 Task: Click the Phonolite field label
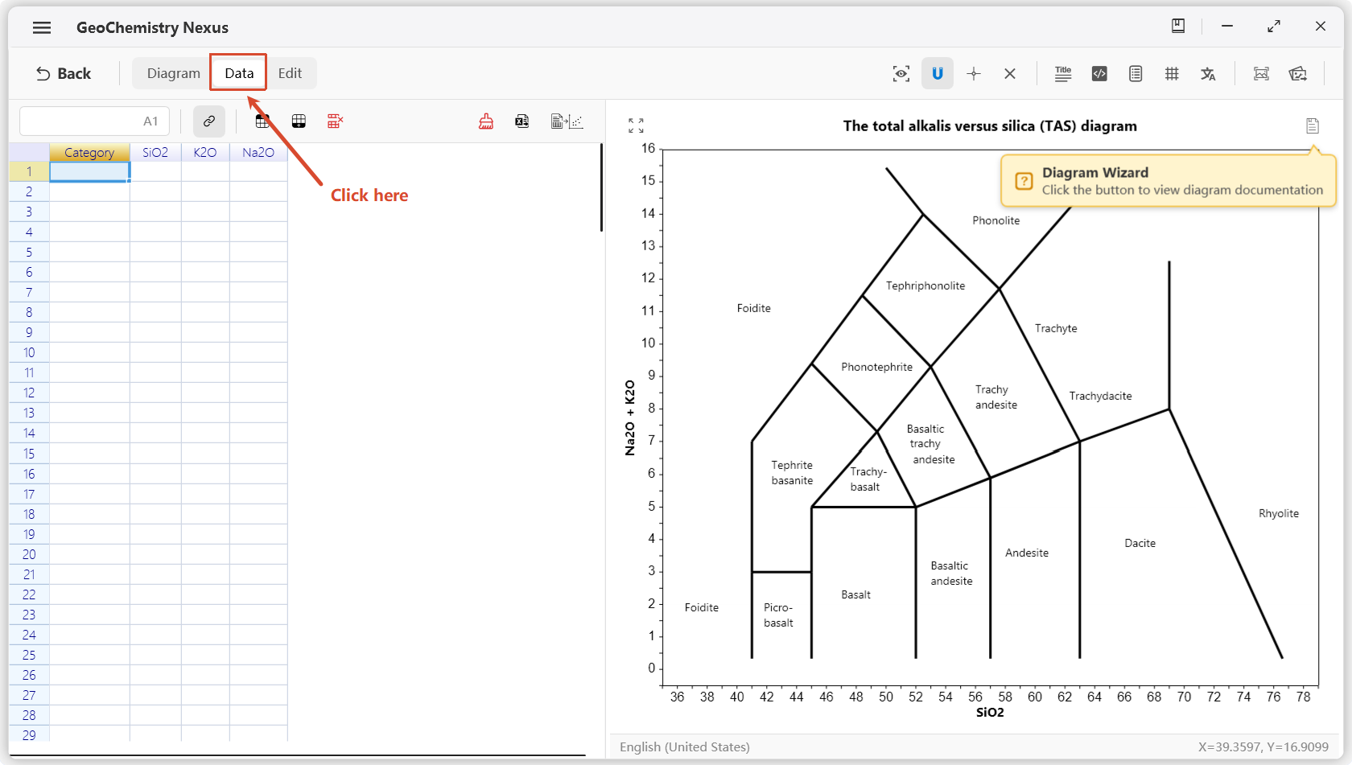[x=995, y=220]
